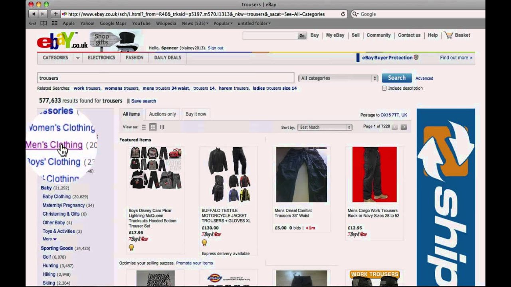Click the Men's Clothing category link
Screen dimensions: 511x287
pos(54,145)
